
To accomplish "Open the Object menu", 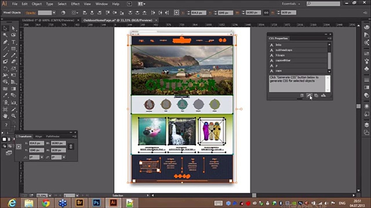I will (x=37, y=4).
